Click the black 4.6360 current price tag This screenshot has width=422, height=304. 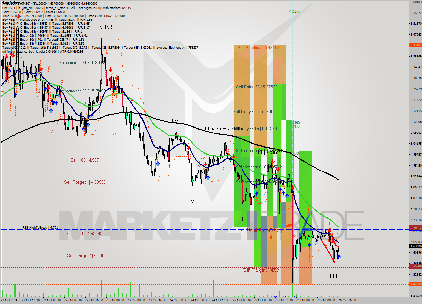(415, 246)
